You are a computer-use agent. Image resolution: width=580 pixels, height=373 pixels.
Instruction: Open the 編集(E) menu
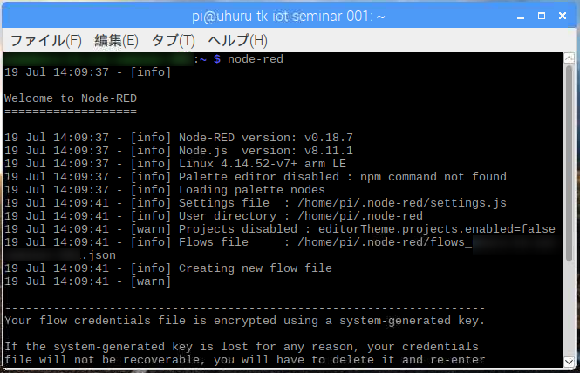pyautogui.click(x=116, y=40)
